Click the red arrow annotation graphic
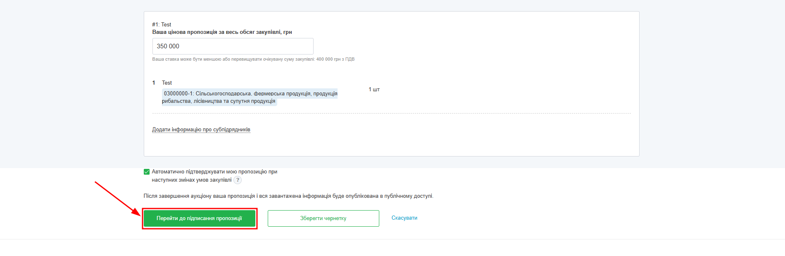The width and height of the screenshot is (785, 256). coord(117,198)
